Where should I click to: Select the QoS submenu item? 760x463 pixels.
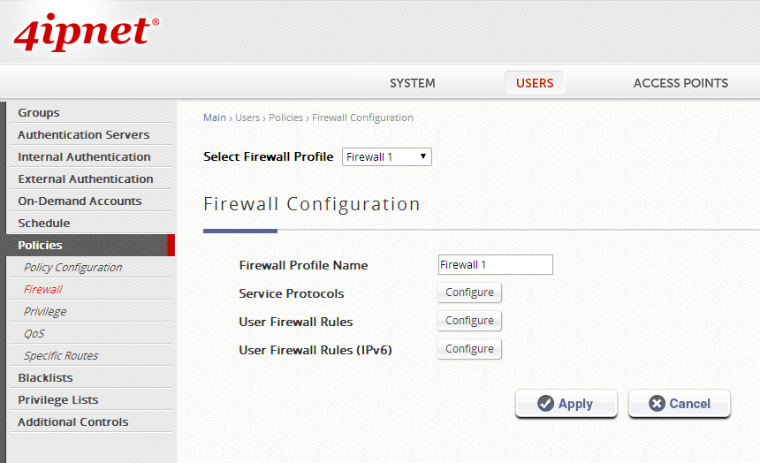click(34, 334)
